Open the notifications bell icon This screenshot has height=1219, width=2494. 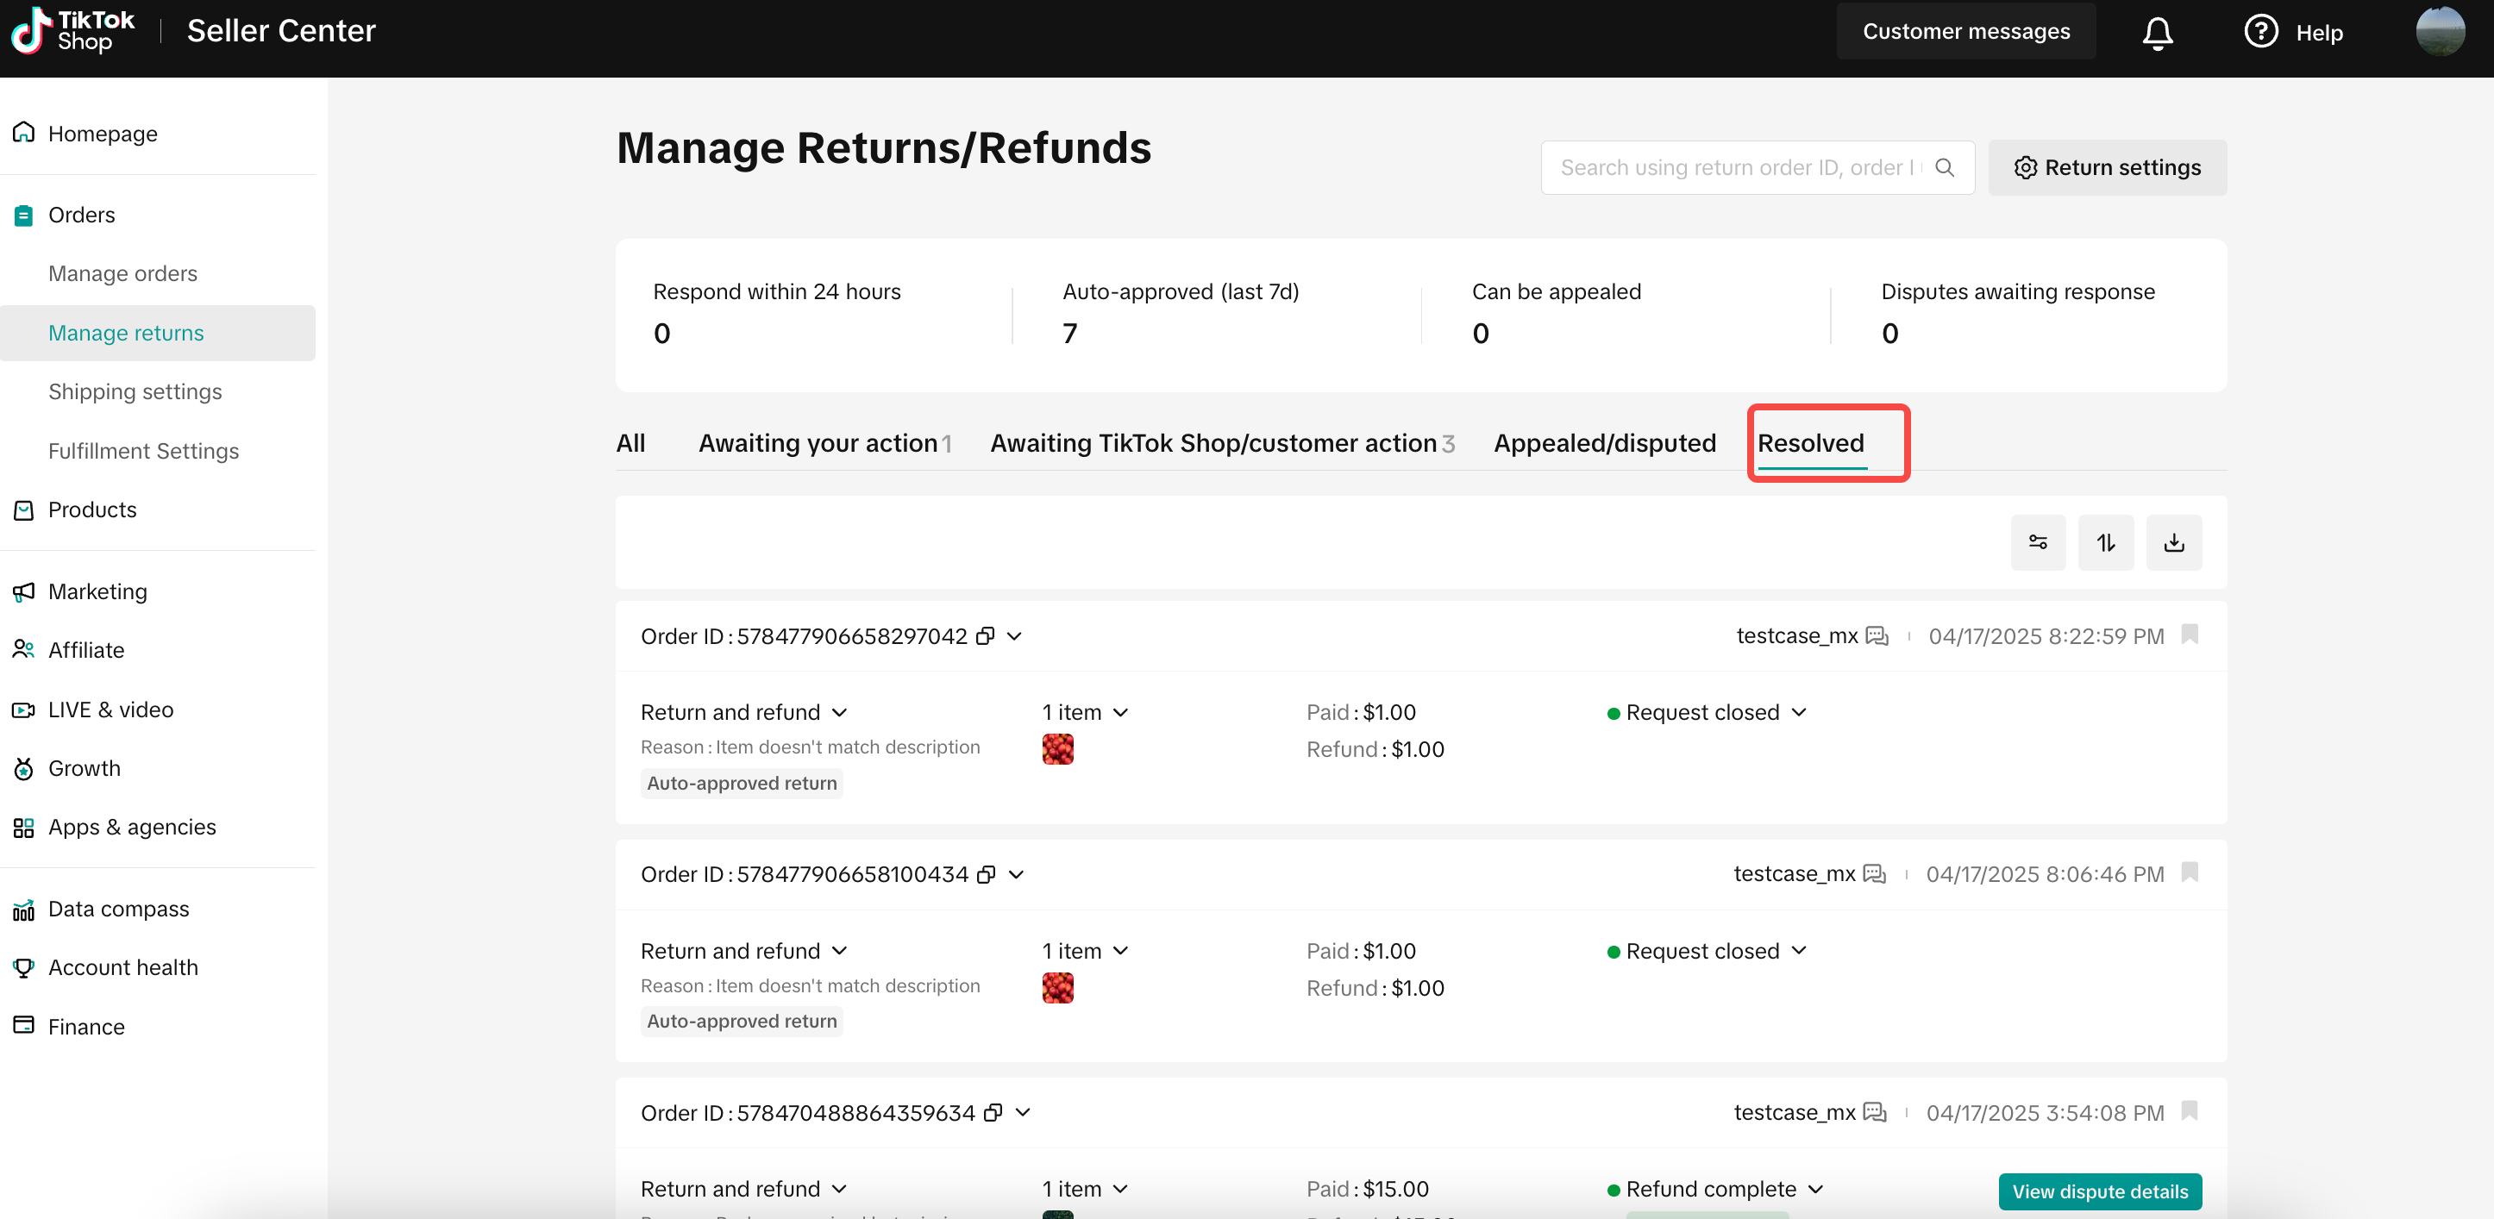point(2157,32)
